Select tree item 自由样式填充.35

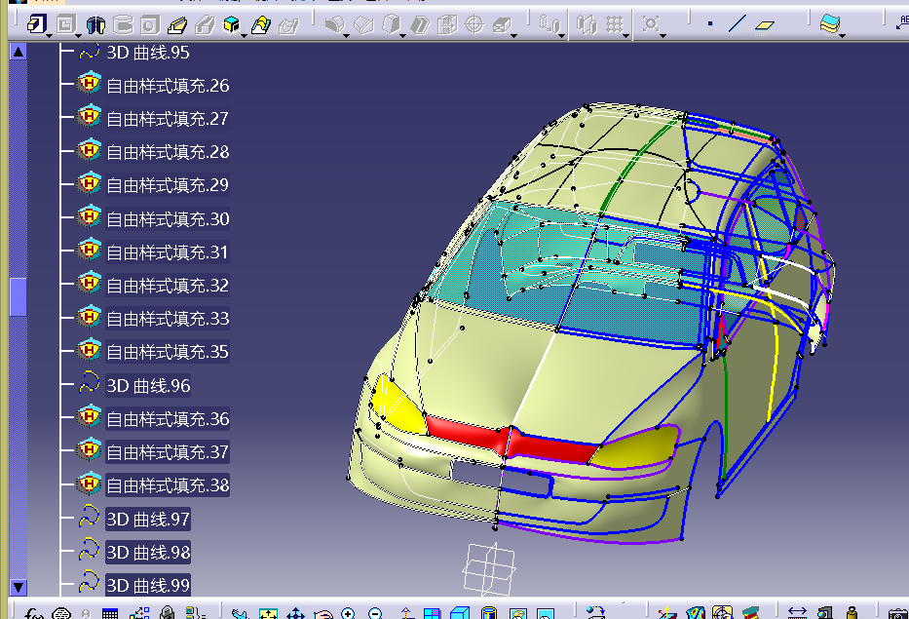click(x=168, y=352)
